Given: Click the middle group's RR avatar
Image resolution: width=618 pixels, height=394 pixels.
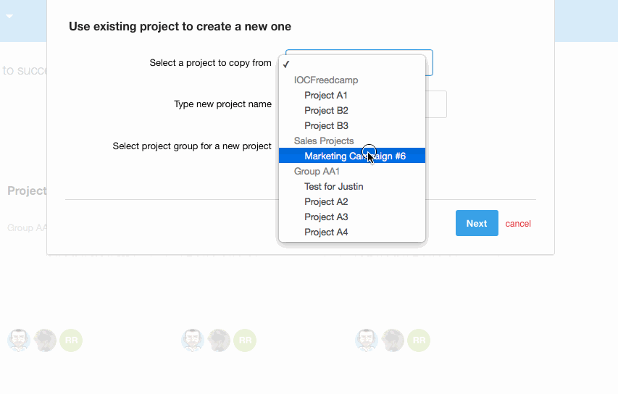Looking at the screenshot, I should [x=245, y=340].
